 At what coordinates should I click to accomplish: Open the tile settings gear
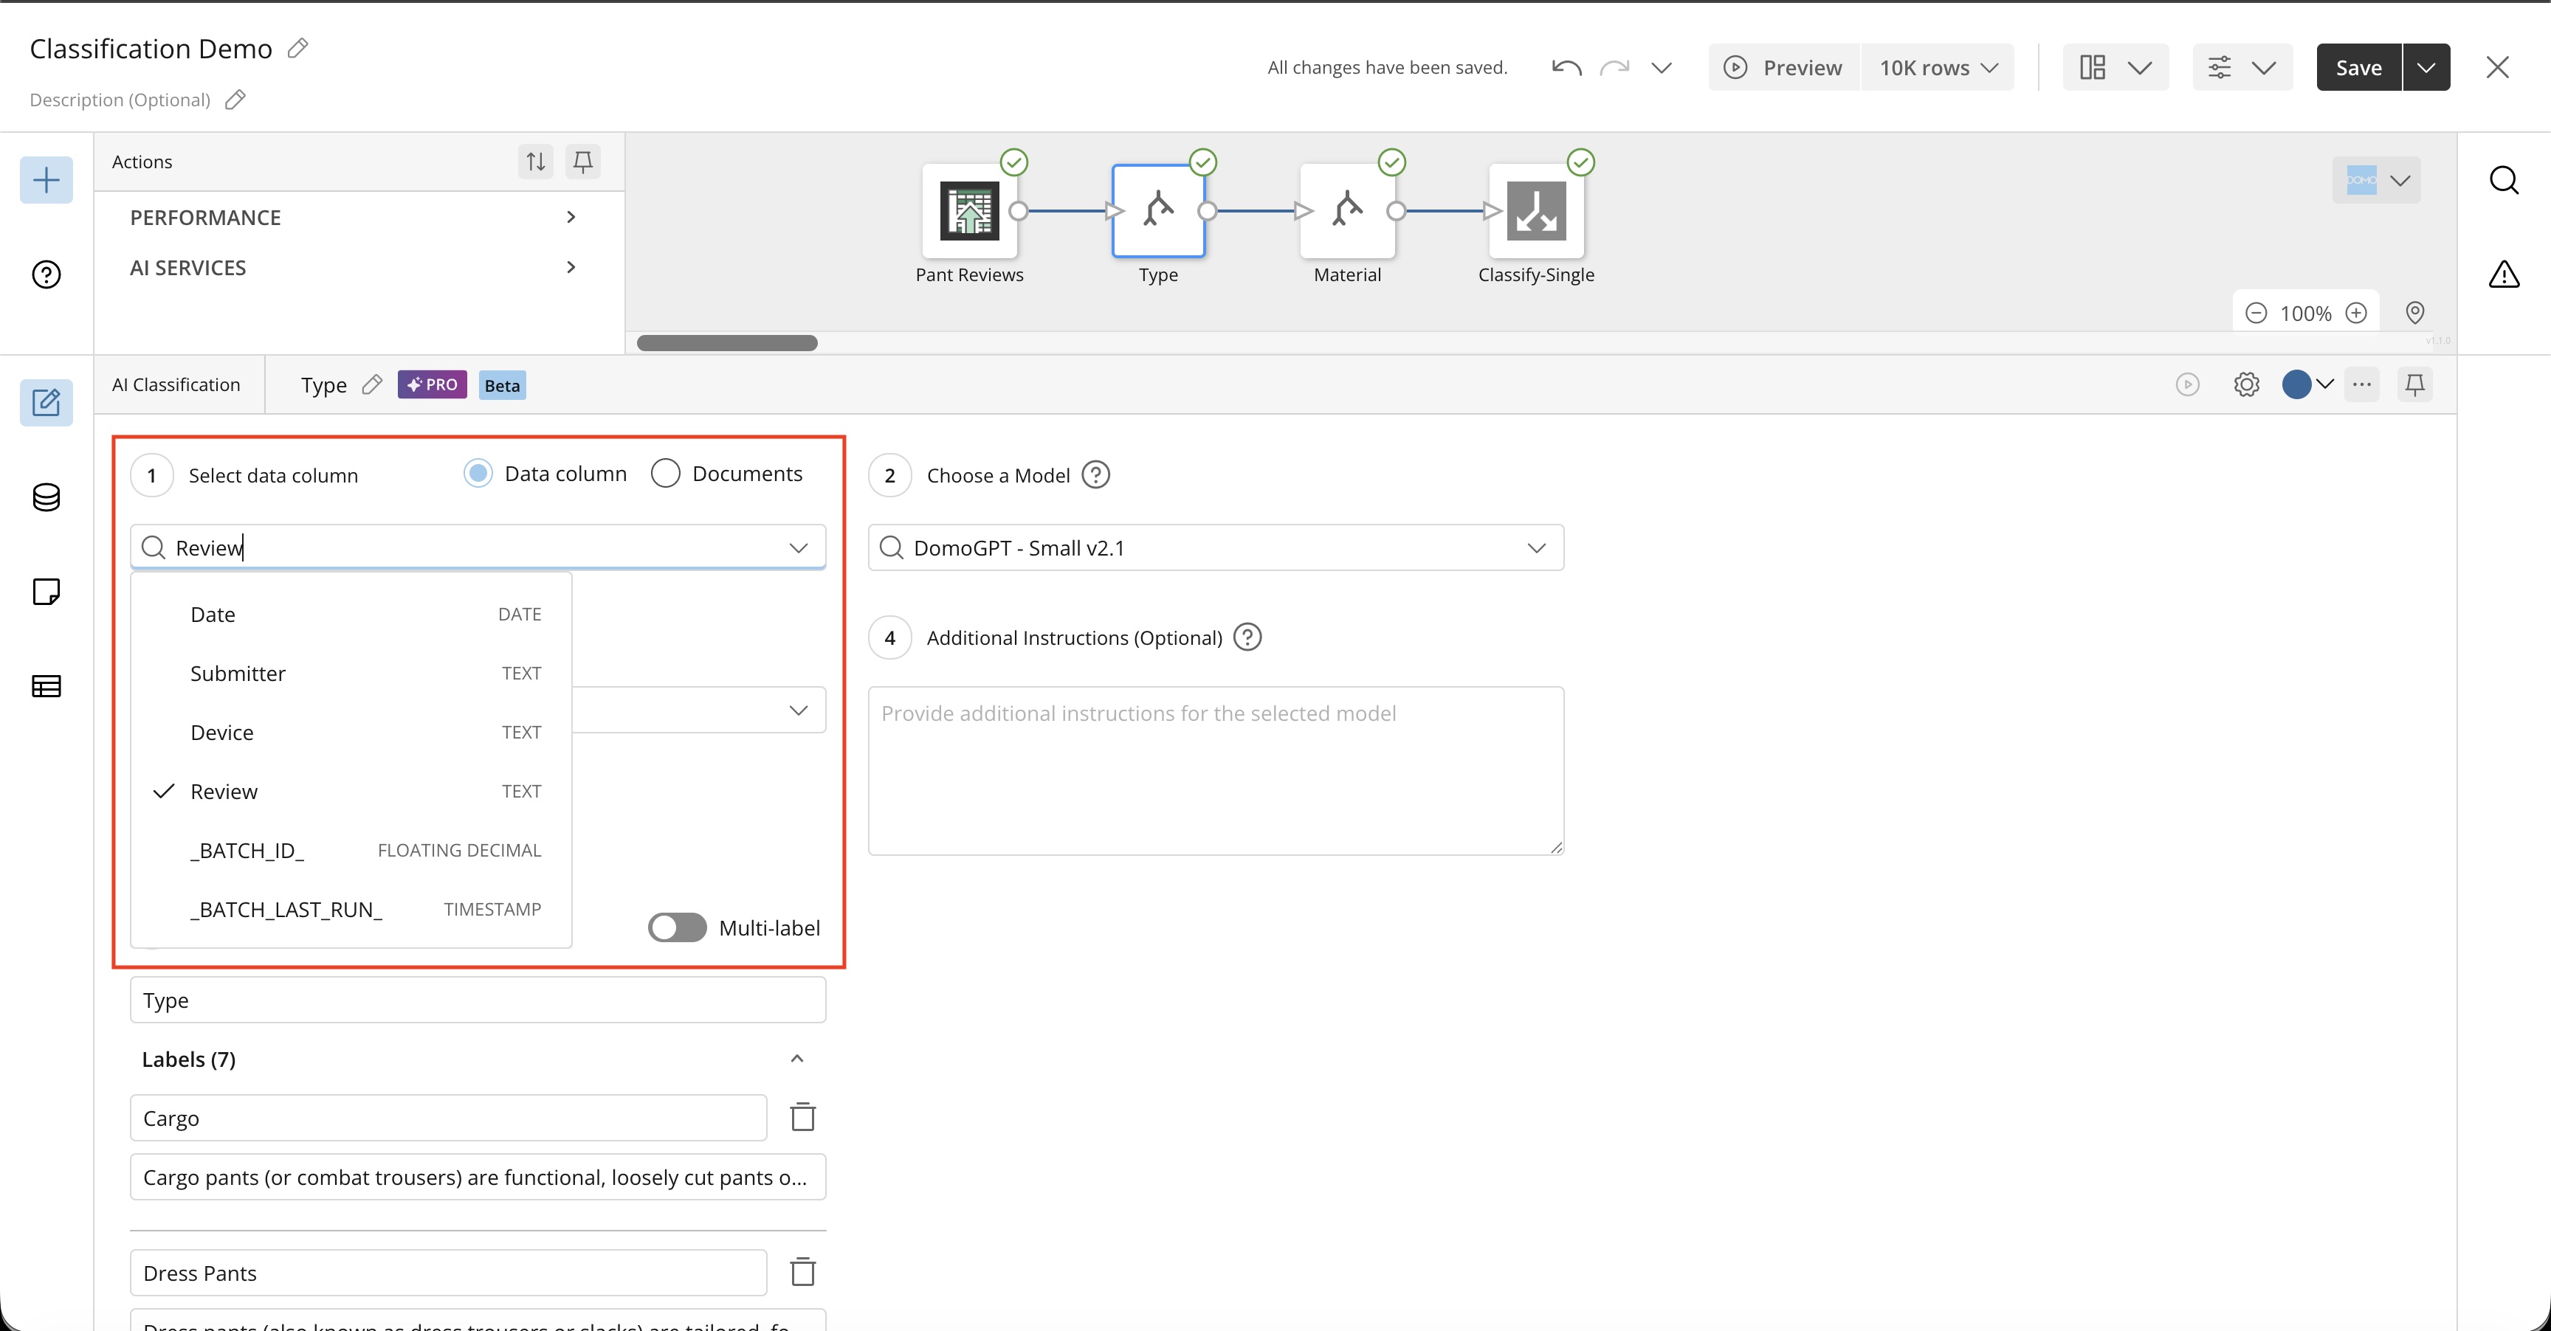pos(2247,384)
